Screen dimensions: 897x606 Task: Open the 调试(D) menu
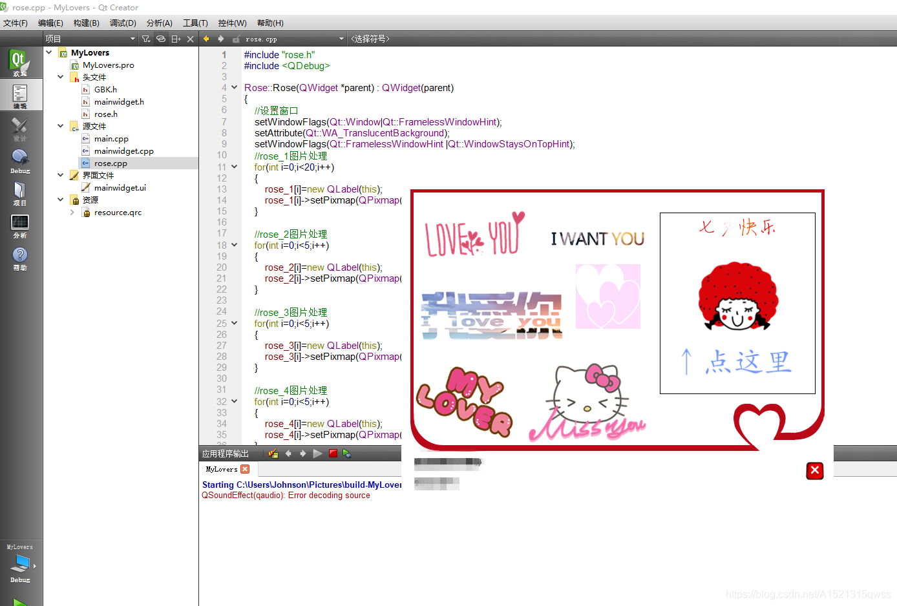123,23
